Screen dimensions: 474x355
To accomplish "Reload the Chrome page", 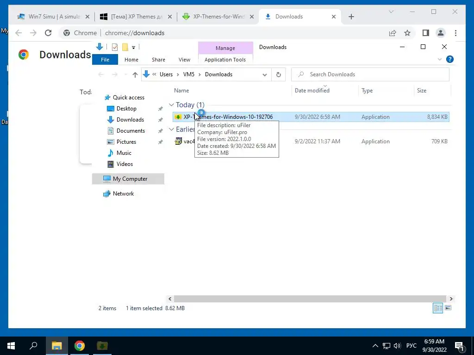I will (x=48, y=33).
